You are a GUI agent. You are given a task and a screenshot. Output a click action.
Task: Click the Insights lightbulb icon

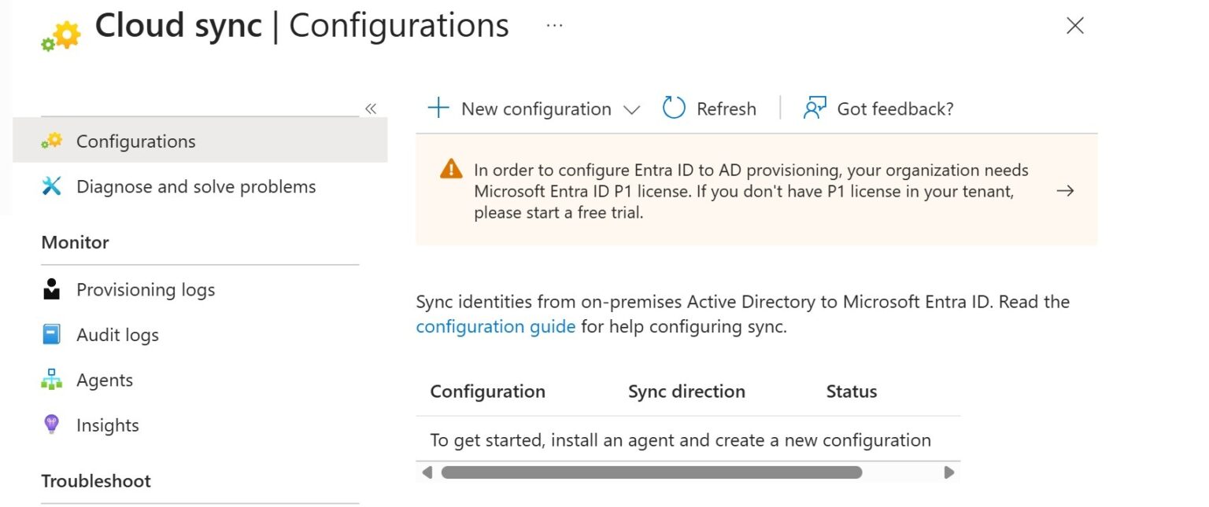(x=52, y=424)
